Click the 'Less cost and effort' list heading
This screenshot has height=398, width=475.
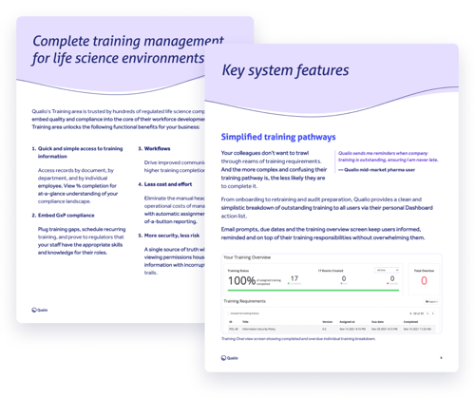click(x=168, y=184)
